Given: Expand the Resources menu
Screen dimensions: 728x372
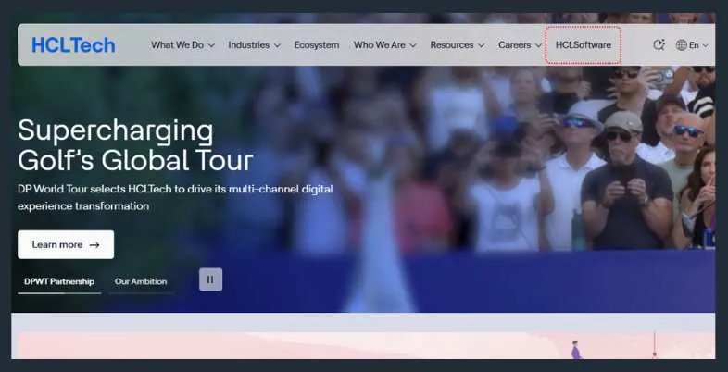Looking at the screenshot, I should (x=458, y=45).
